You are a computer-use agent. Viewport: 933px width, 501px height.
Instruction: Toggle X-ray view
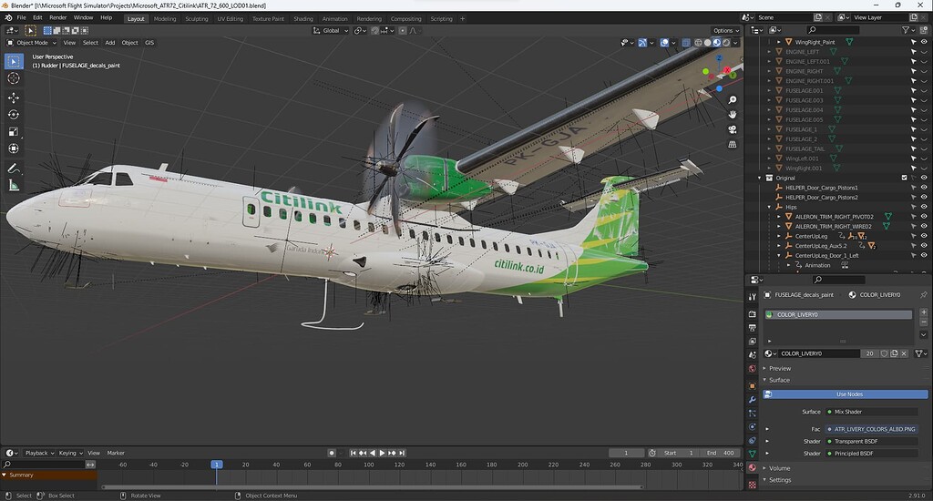coord(685,43)
